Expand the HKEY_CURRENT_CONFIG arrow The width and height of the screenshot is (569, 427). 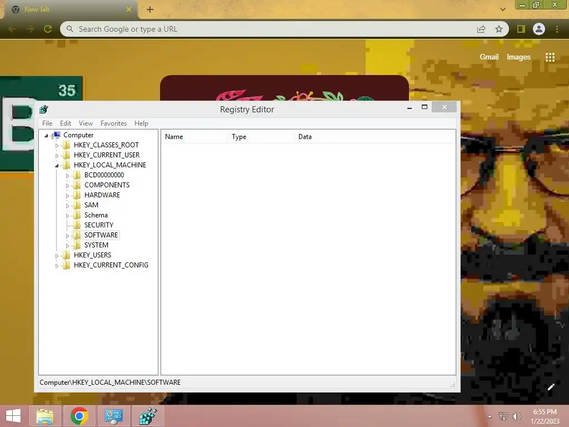(57, 266)
